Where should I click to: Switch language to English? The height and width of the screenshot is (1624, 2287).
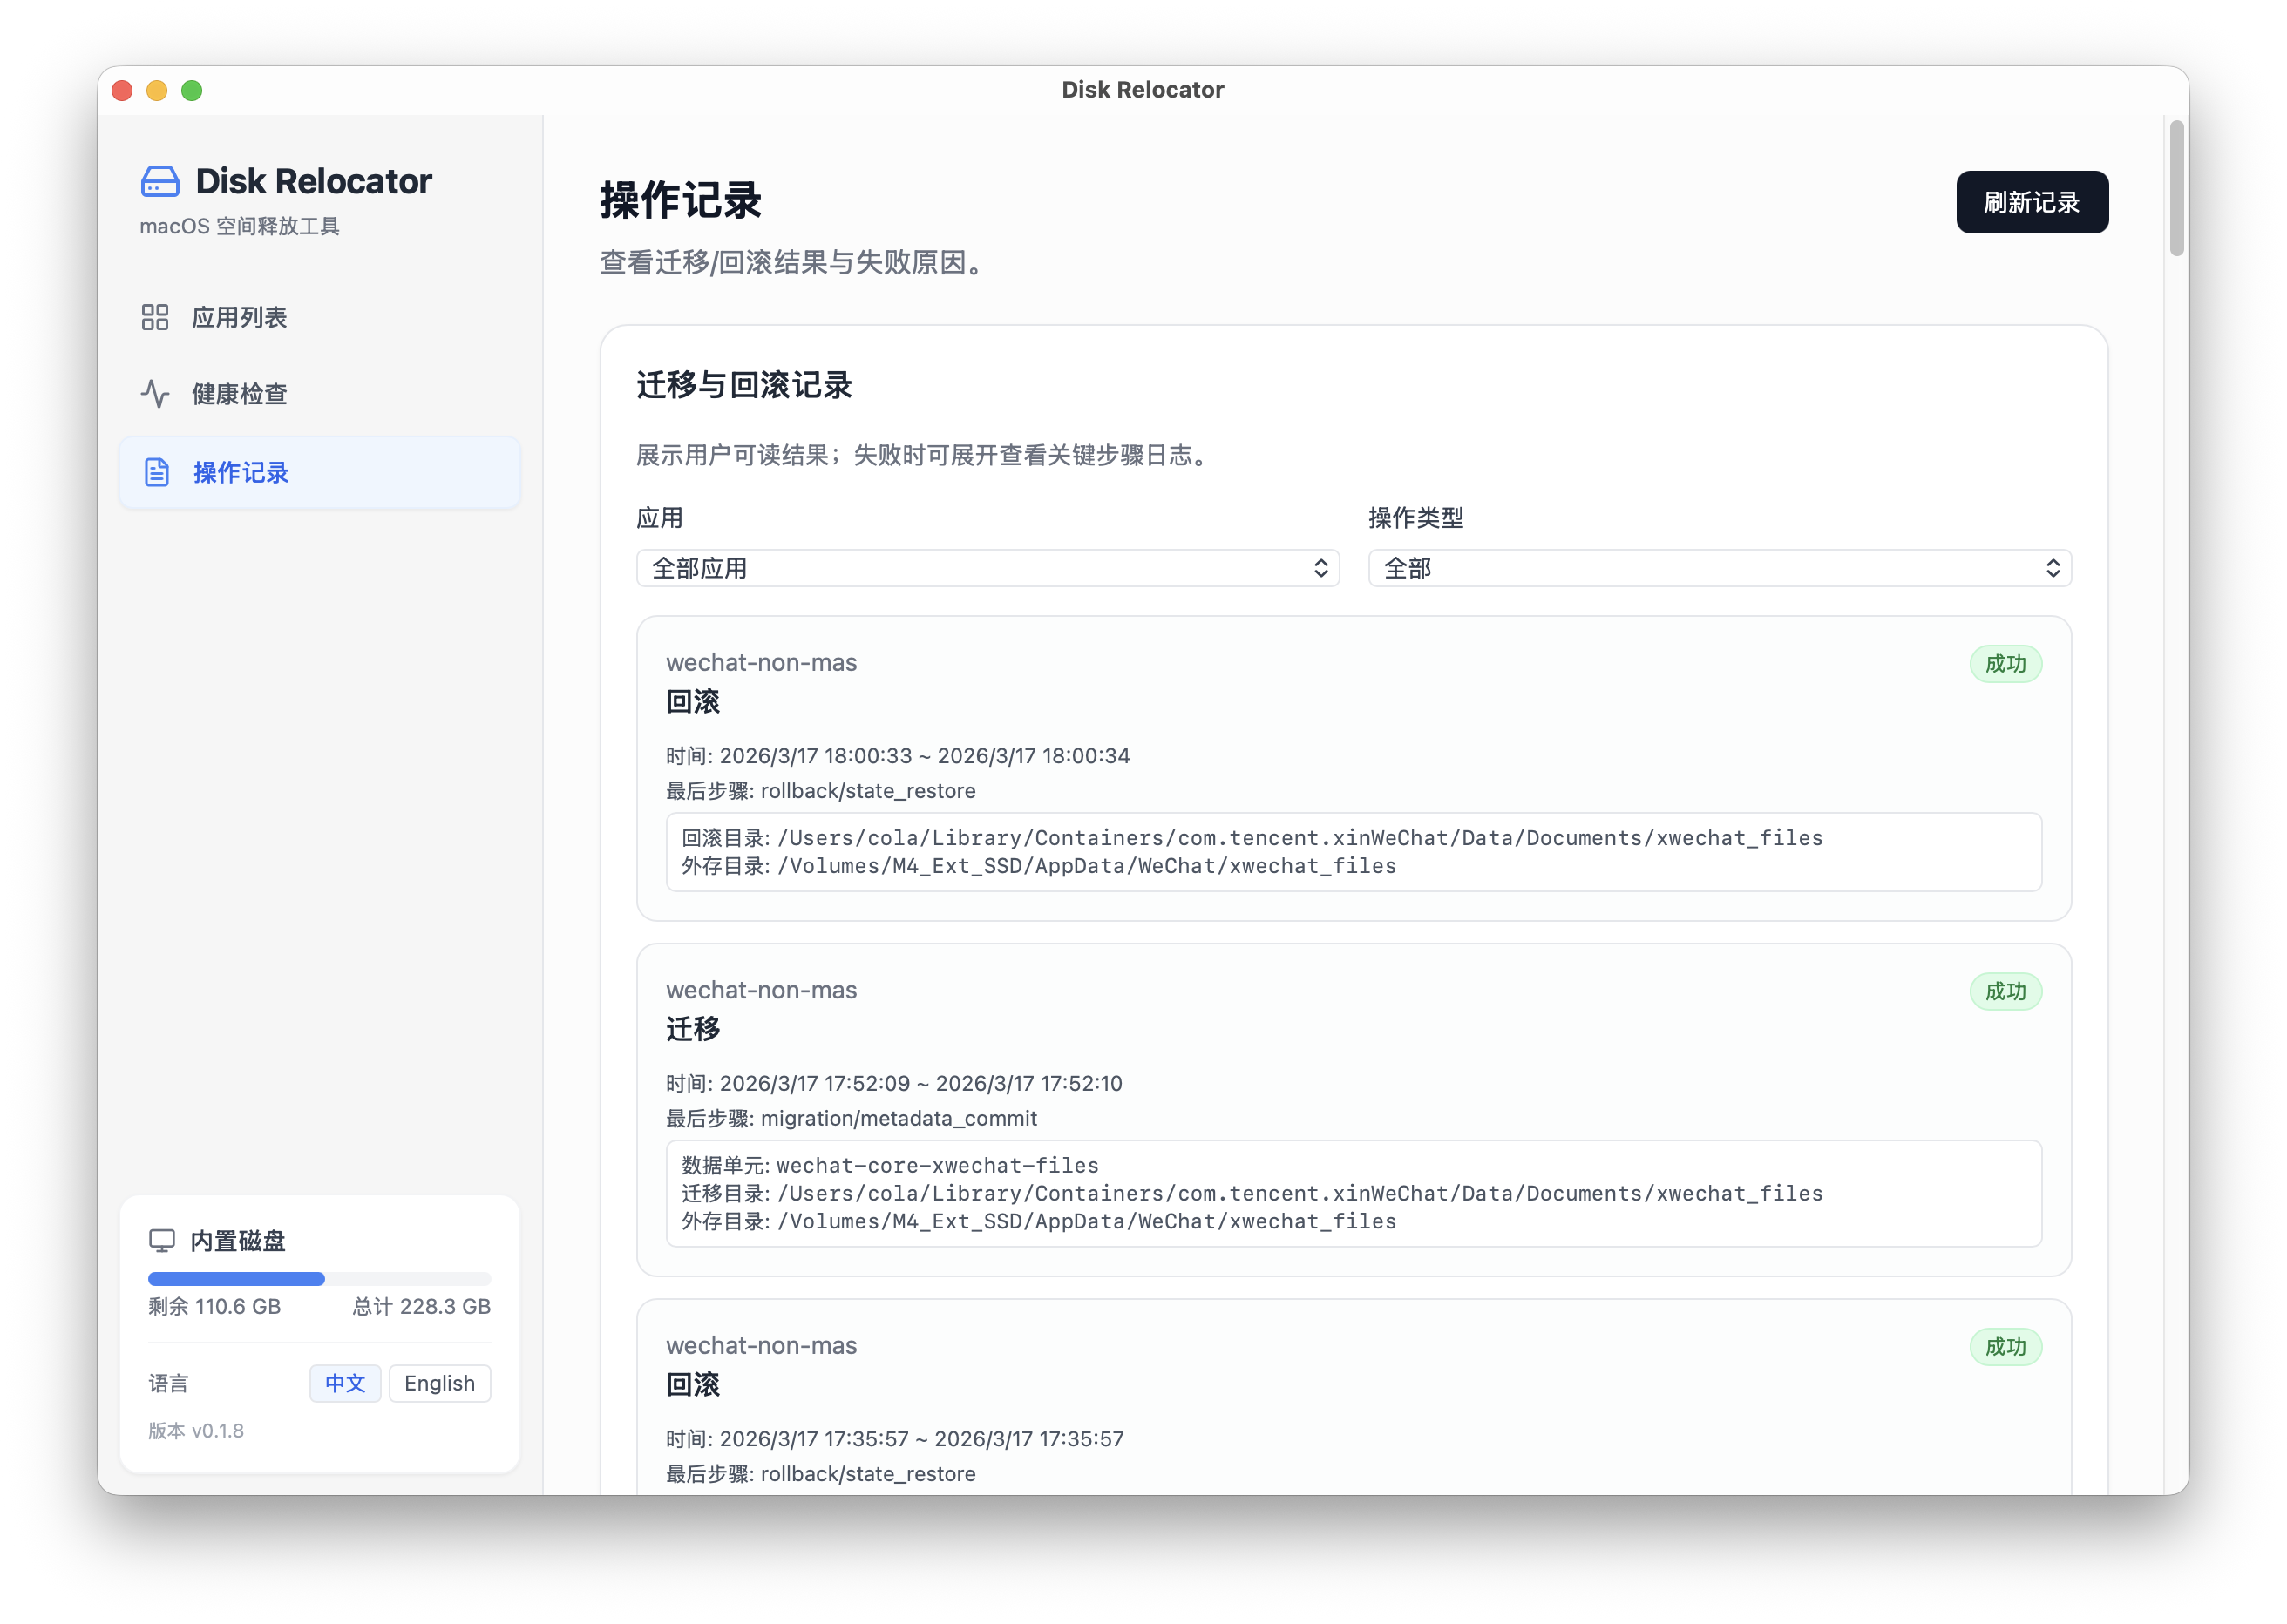coord(439,1383)
